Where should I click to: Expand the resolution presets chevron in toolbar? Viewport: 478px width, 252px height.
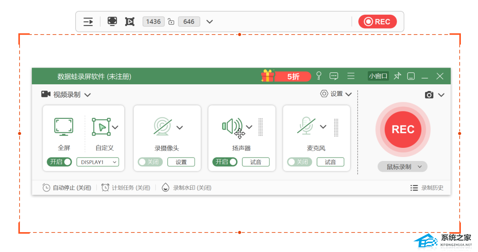tap(210, 21)
